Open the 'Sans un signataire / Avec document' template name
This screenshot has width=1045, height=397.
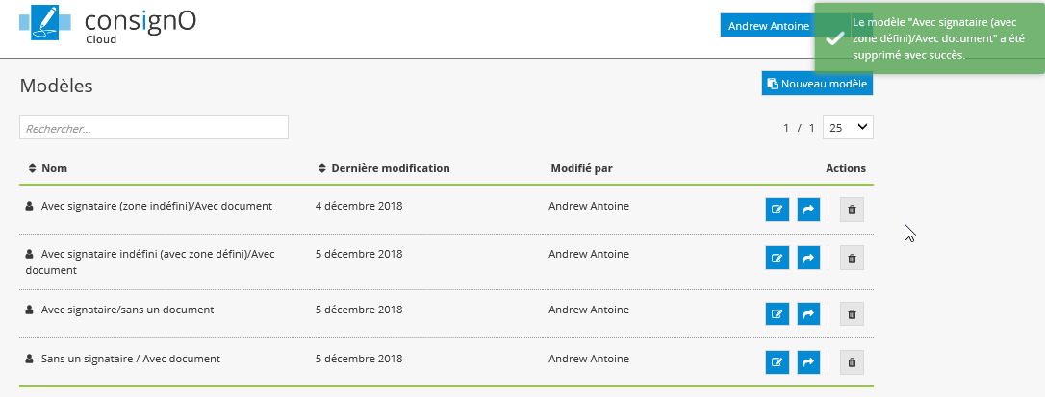point(131,359)
